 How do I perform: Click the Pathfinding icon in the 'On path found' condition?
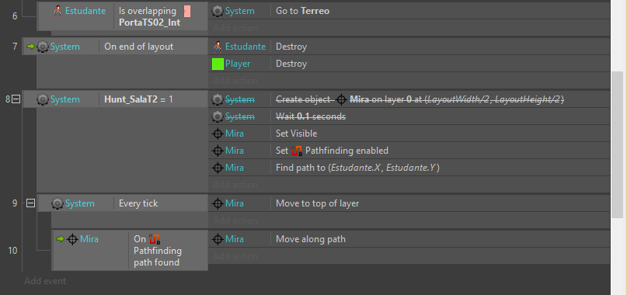[x=155, y=239]
